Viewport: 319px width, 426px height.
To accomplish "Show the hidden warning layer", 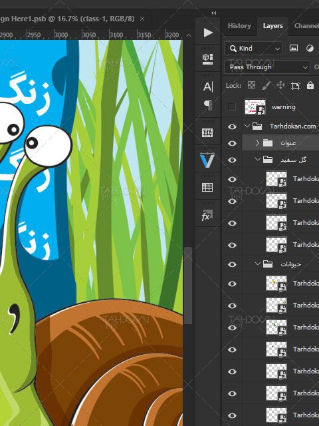I will [x=231, y=106].
